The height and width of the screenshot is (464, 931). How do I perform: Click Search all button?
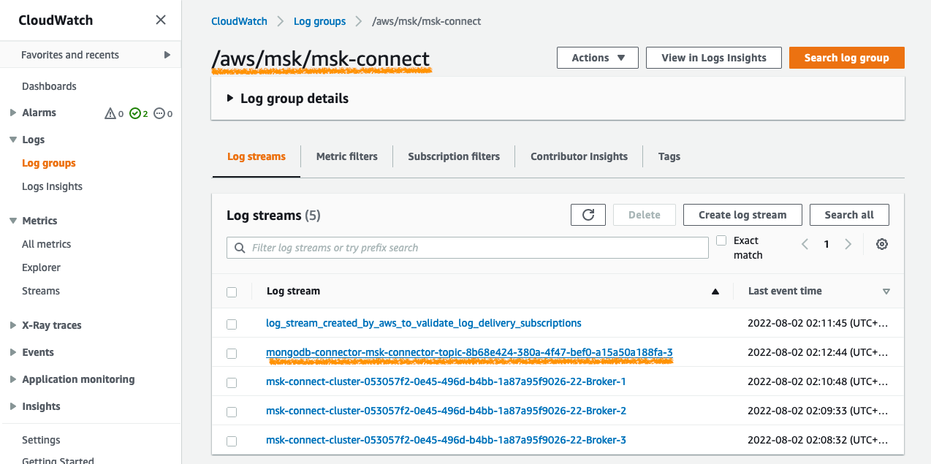coord(849,215)
